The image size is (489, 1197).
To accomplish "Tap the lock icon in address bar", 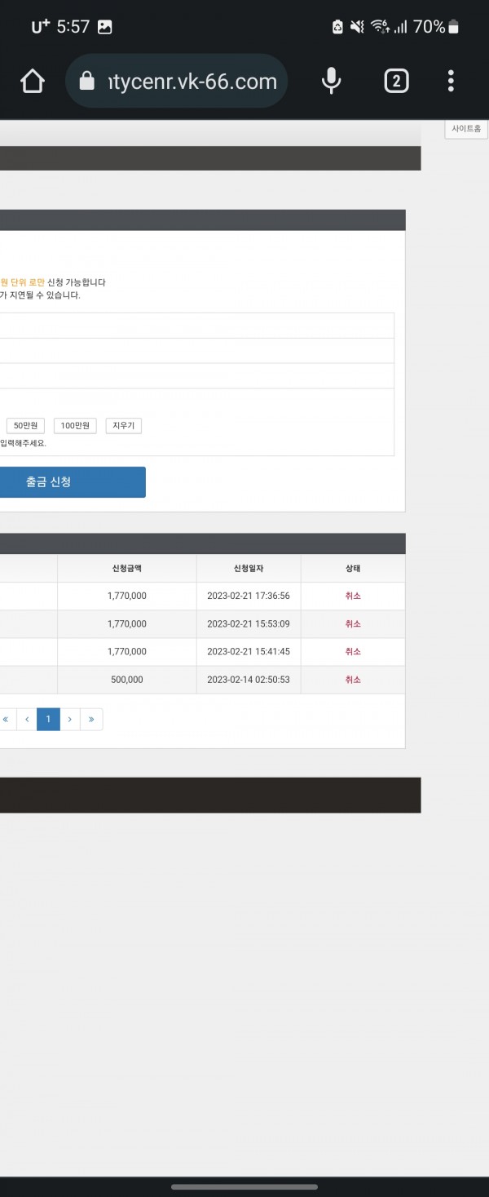I will coord(86,82).
